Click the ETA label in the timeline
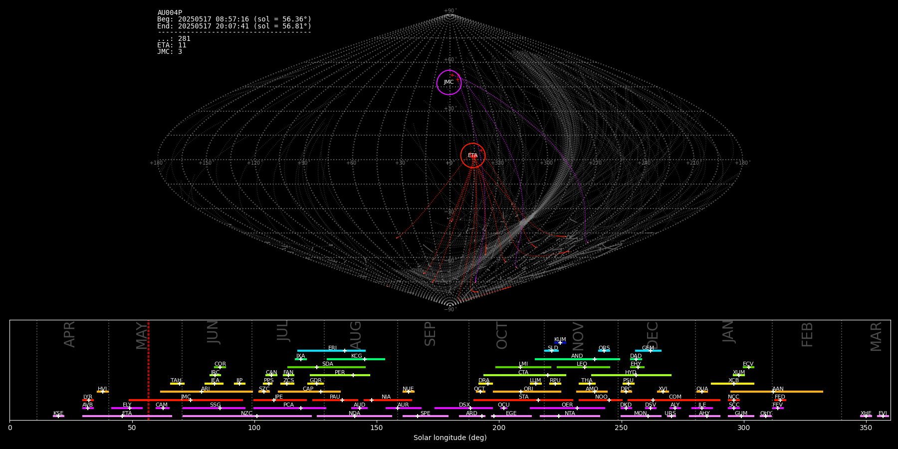The height and width of the screenshot is (449, 898). click(127, 414)
